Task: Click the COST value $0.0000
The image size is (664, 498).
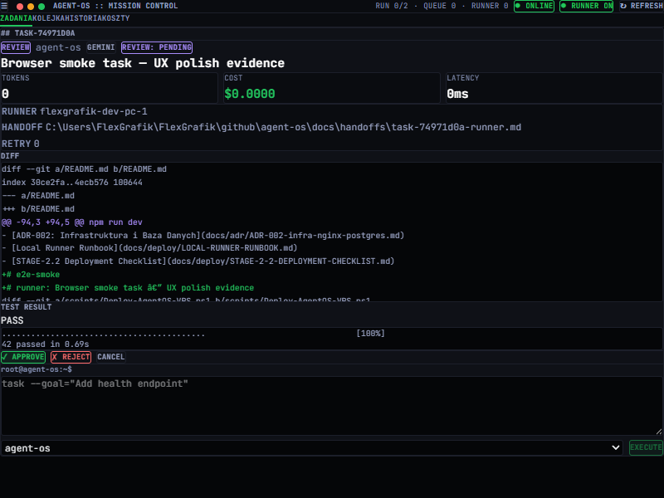Action: tap(250, 94)
